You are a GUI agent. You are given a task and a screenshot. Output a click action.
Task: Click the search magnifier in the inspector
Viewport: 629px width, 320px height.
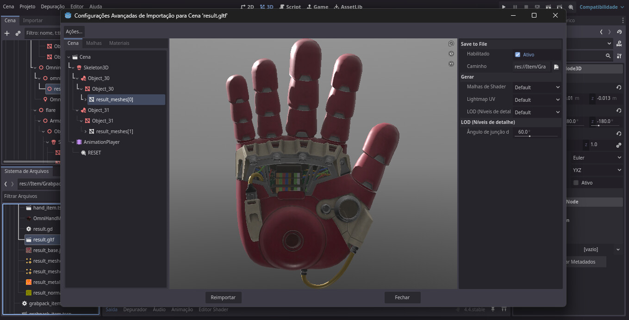click(609, 55)
